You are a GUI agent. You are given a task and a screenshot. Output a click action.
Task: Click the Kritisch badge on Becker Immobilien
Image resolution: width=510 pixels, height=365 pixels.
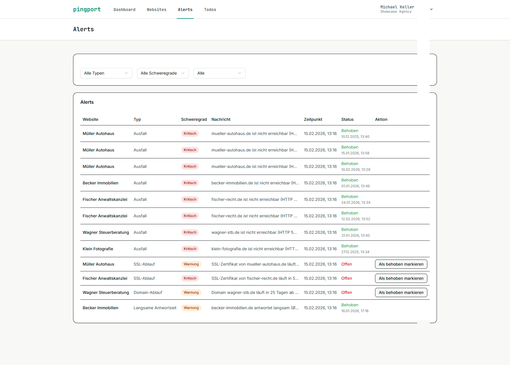point(190,183)
